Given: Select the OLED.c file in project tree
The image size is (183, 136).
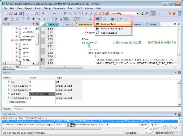Looking at the screenshot, I should click(27, 60).
